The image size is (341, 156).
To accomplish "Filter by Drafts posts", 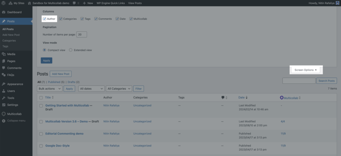I will [x=71, y=82].
